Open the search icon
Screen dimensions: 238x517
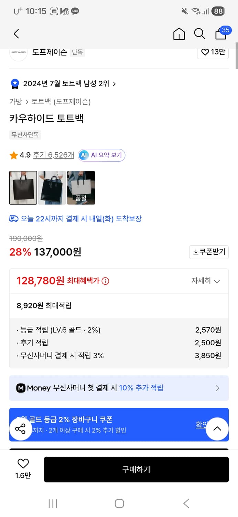(199, 34)
